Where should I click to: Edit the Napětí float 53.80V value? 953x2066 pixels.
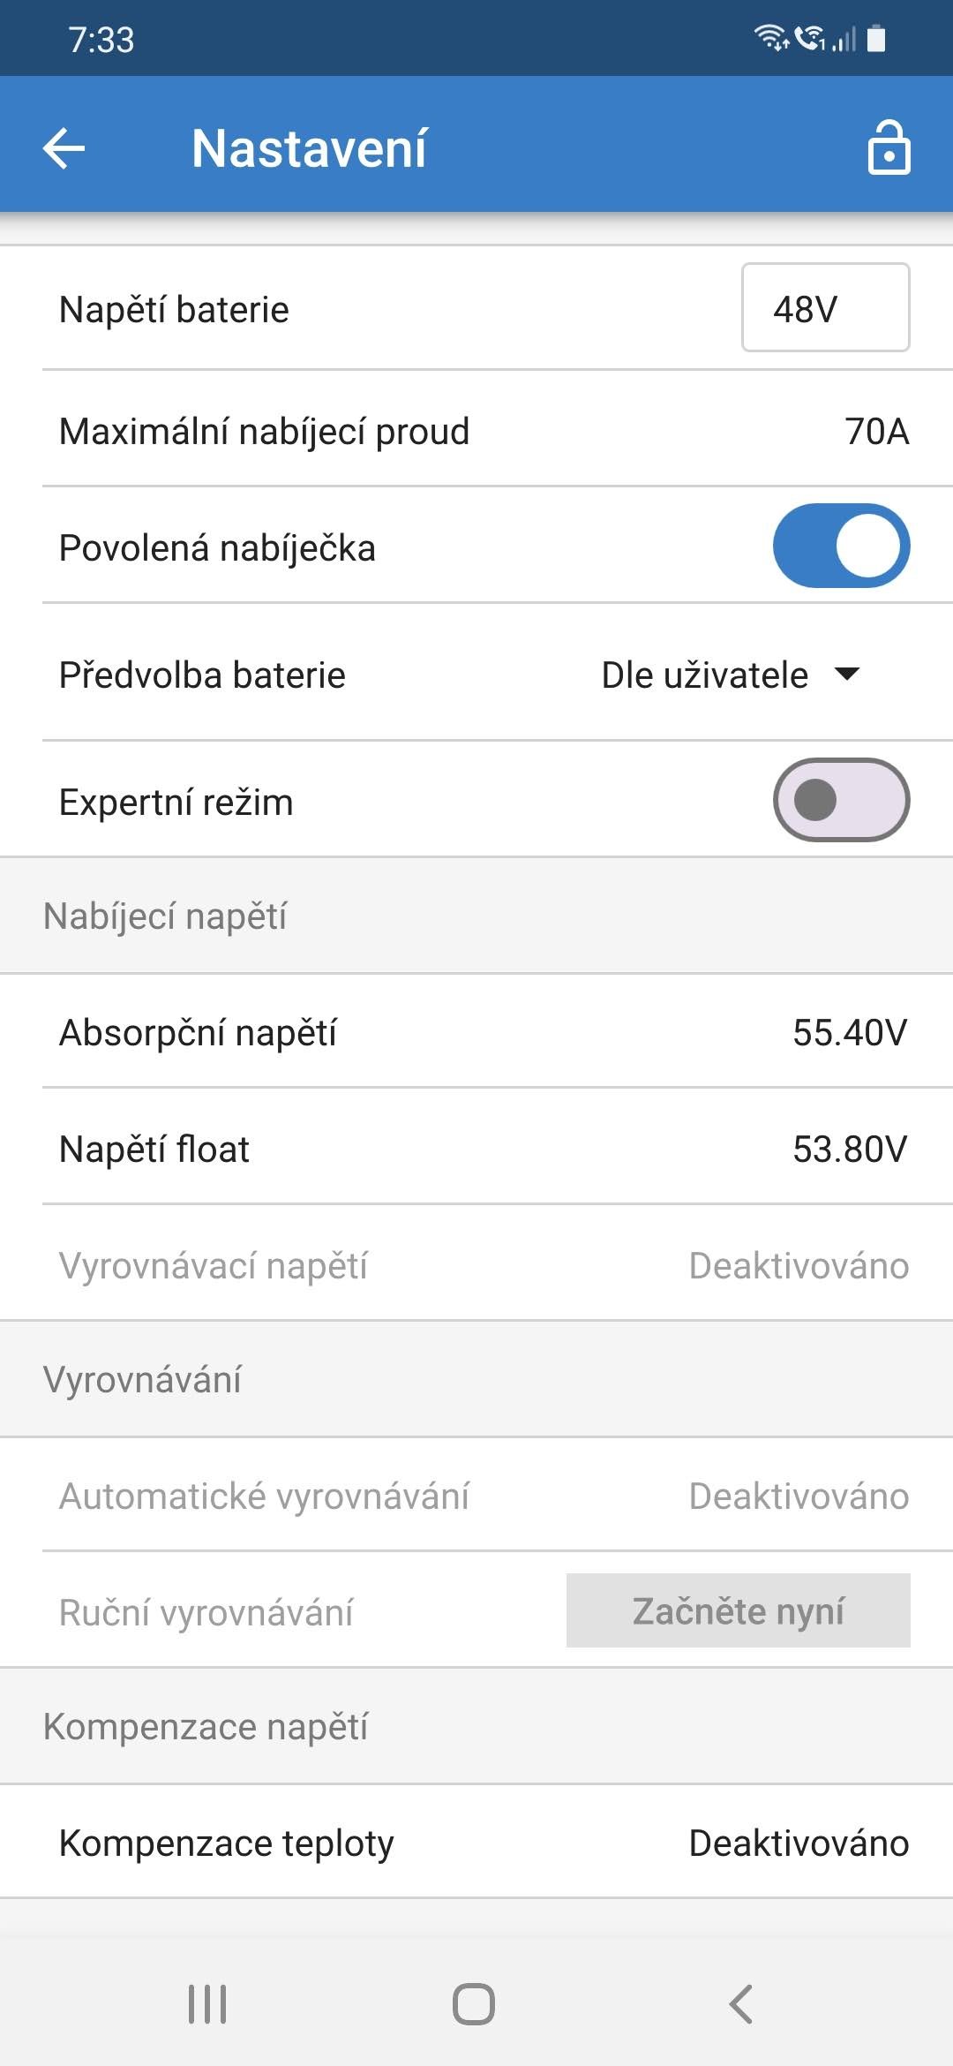[849, 1150]
